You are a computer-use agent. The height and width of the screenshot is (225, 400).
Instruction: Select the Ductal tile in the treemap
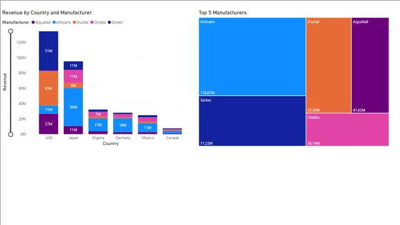(329, 65)
